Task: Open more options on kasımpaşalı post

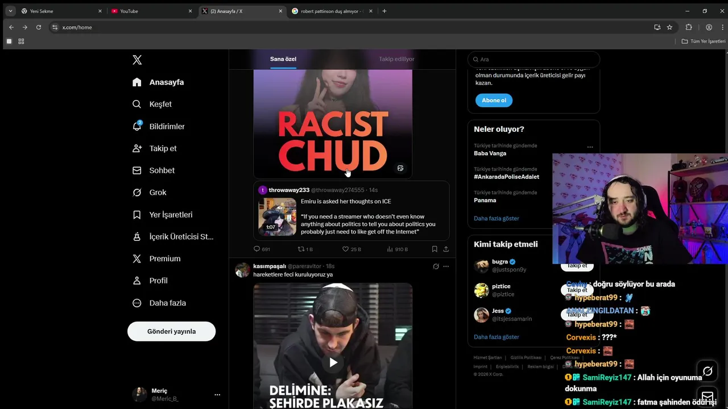Action: pos(446,266)
